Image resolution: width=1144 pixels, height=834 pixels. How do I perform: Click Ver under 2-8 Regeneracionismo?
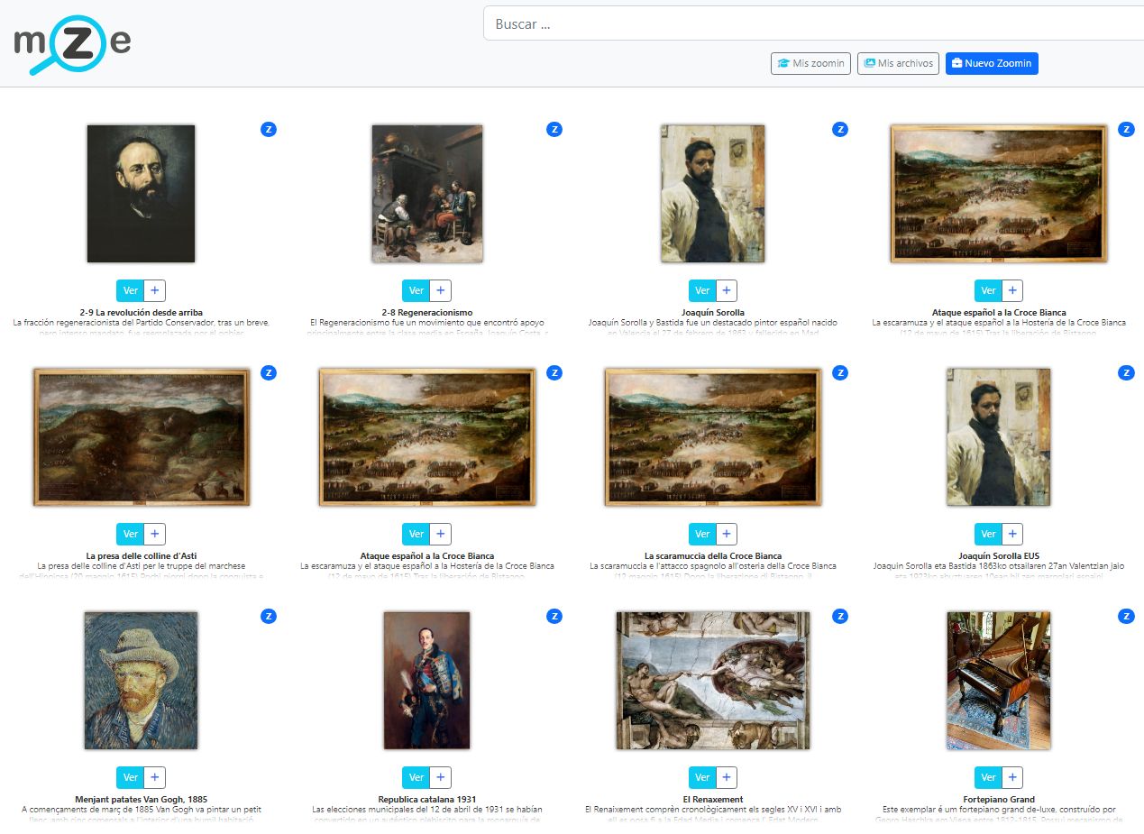click(x=416, y=290)
